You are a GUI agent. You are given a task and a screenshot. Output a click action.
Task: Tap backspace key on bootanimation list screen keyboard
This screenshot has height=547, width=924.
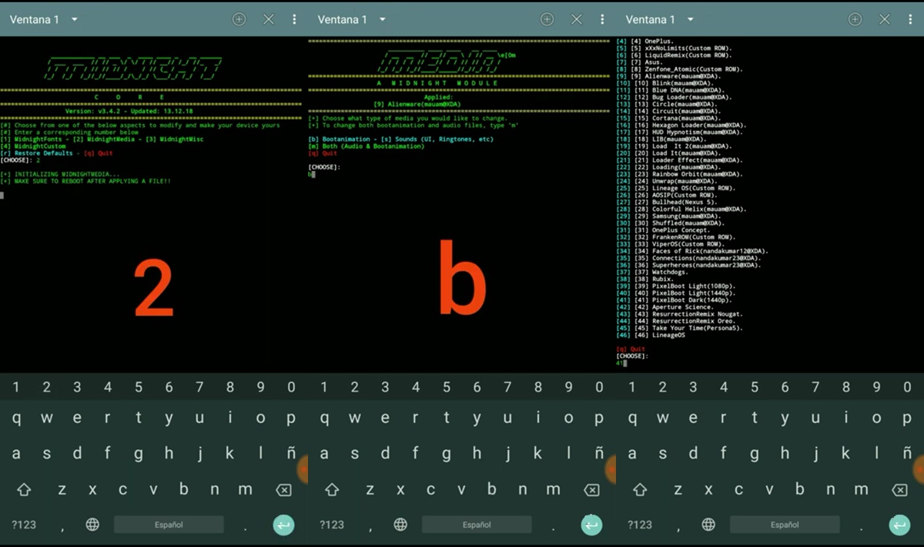899,490
